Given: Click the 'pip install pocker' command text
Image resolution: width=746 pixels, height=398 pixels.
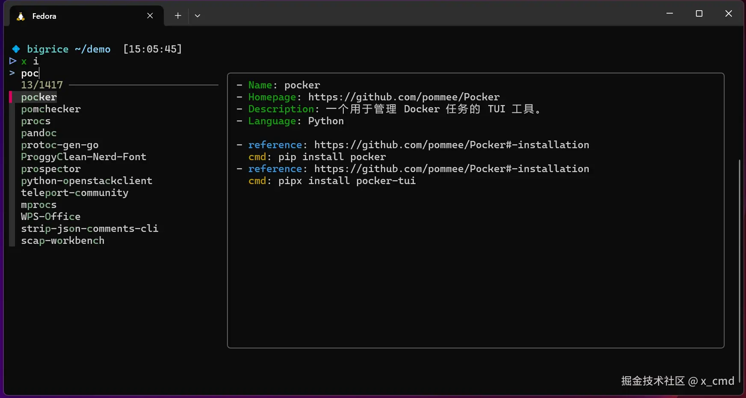Looking at the screenshot, I should 332,157.
